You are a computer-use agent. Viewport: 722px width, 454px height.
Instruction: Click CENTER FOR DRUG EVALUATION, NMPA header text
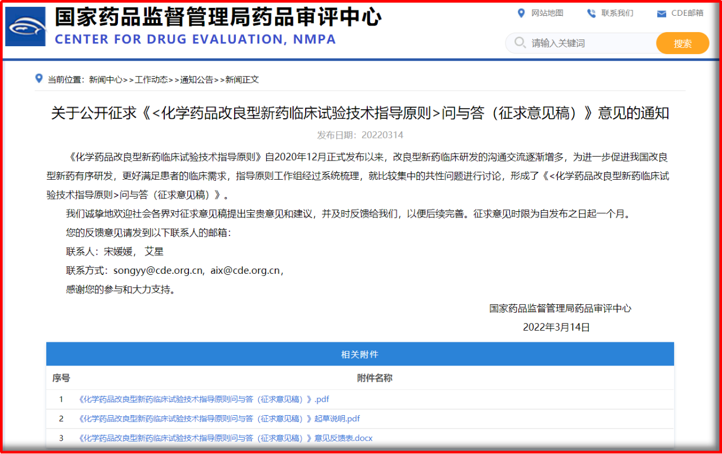195,39
